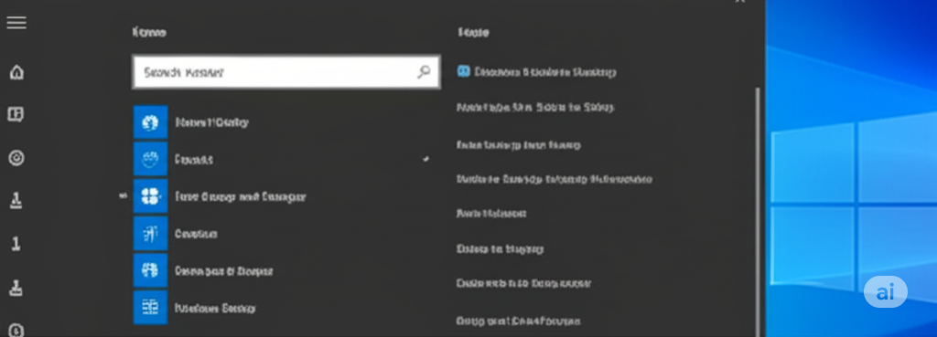The image size is (937, 337).
Task: Click the bottom grid-style blue tile
Action: (151, 308)
